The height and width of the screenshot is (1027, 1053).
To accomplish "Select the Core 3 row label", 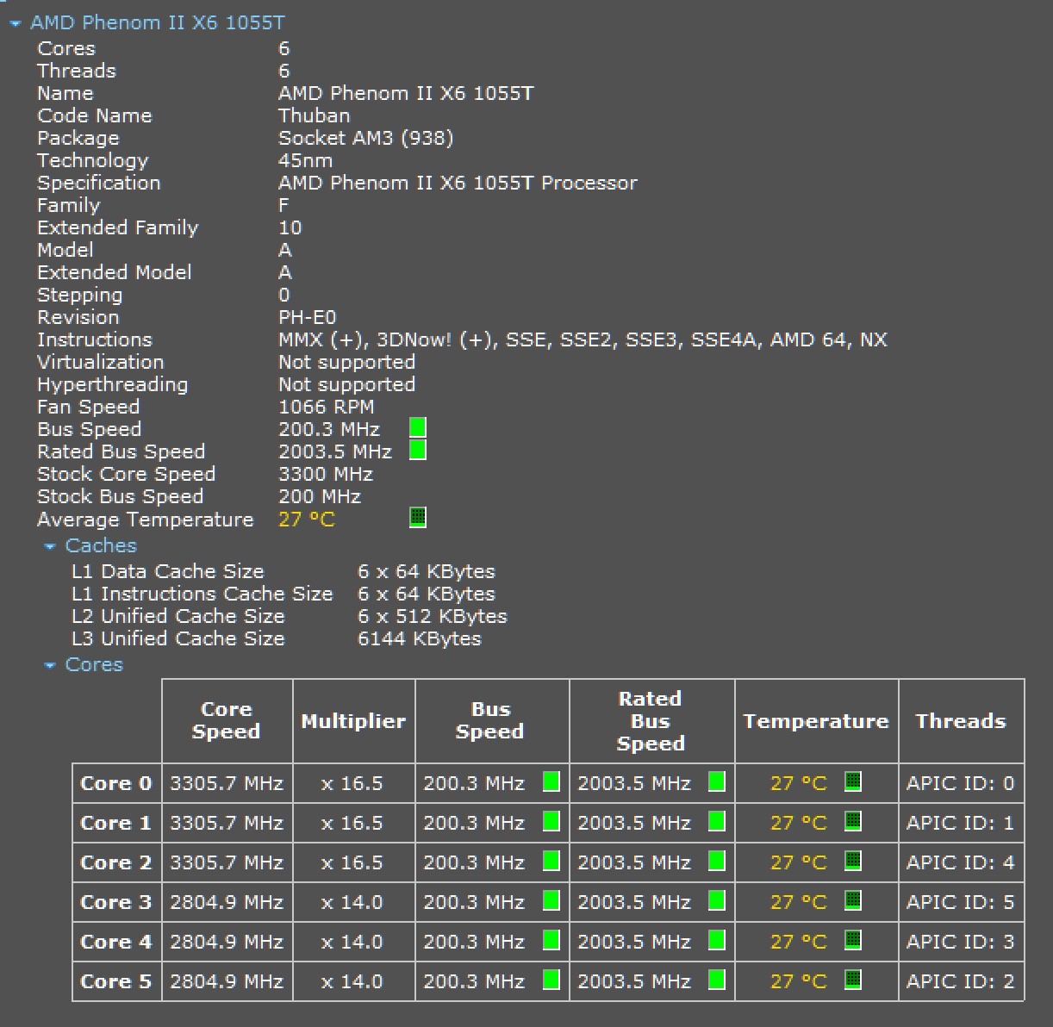I will 116,902.
